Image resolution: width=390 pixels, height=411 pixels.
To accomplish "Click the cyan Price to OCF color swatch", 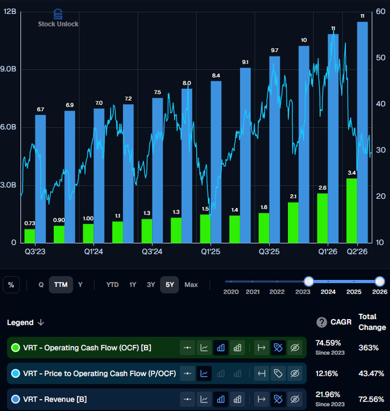I will click(x=16, y=374).
